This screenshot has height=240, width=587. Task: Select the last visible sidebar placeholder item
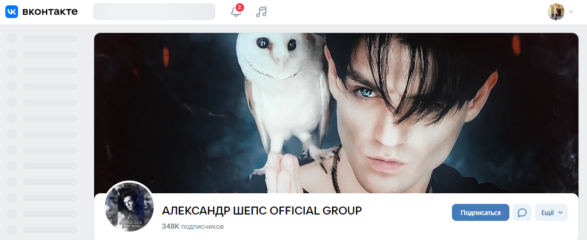coord(42,230)
